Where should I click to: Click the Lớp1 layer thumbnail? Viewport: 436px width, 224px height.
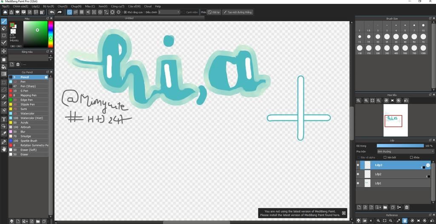click(x=367, y=184)
